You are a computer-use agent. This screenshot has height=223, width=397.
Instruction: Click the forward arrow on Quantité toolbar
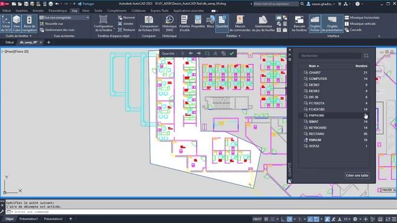198,53
